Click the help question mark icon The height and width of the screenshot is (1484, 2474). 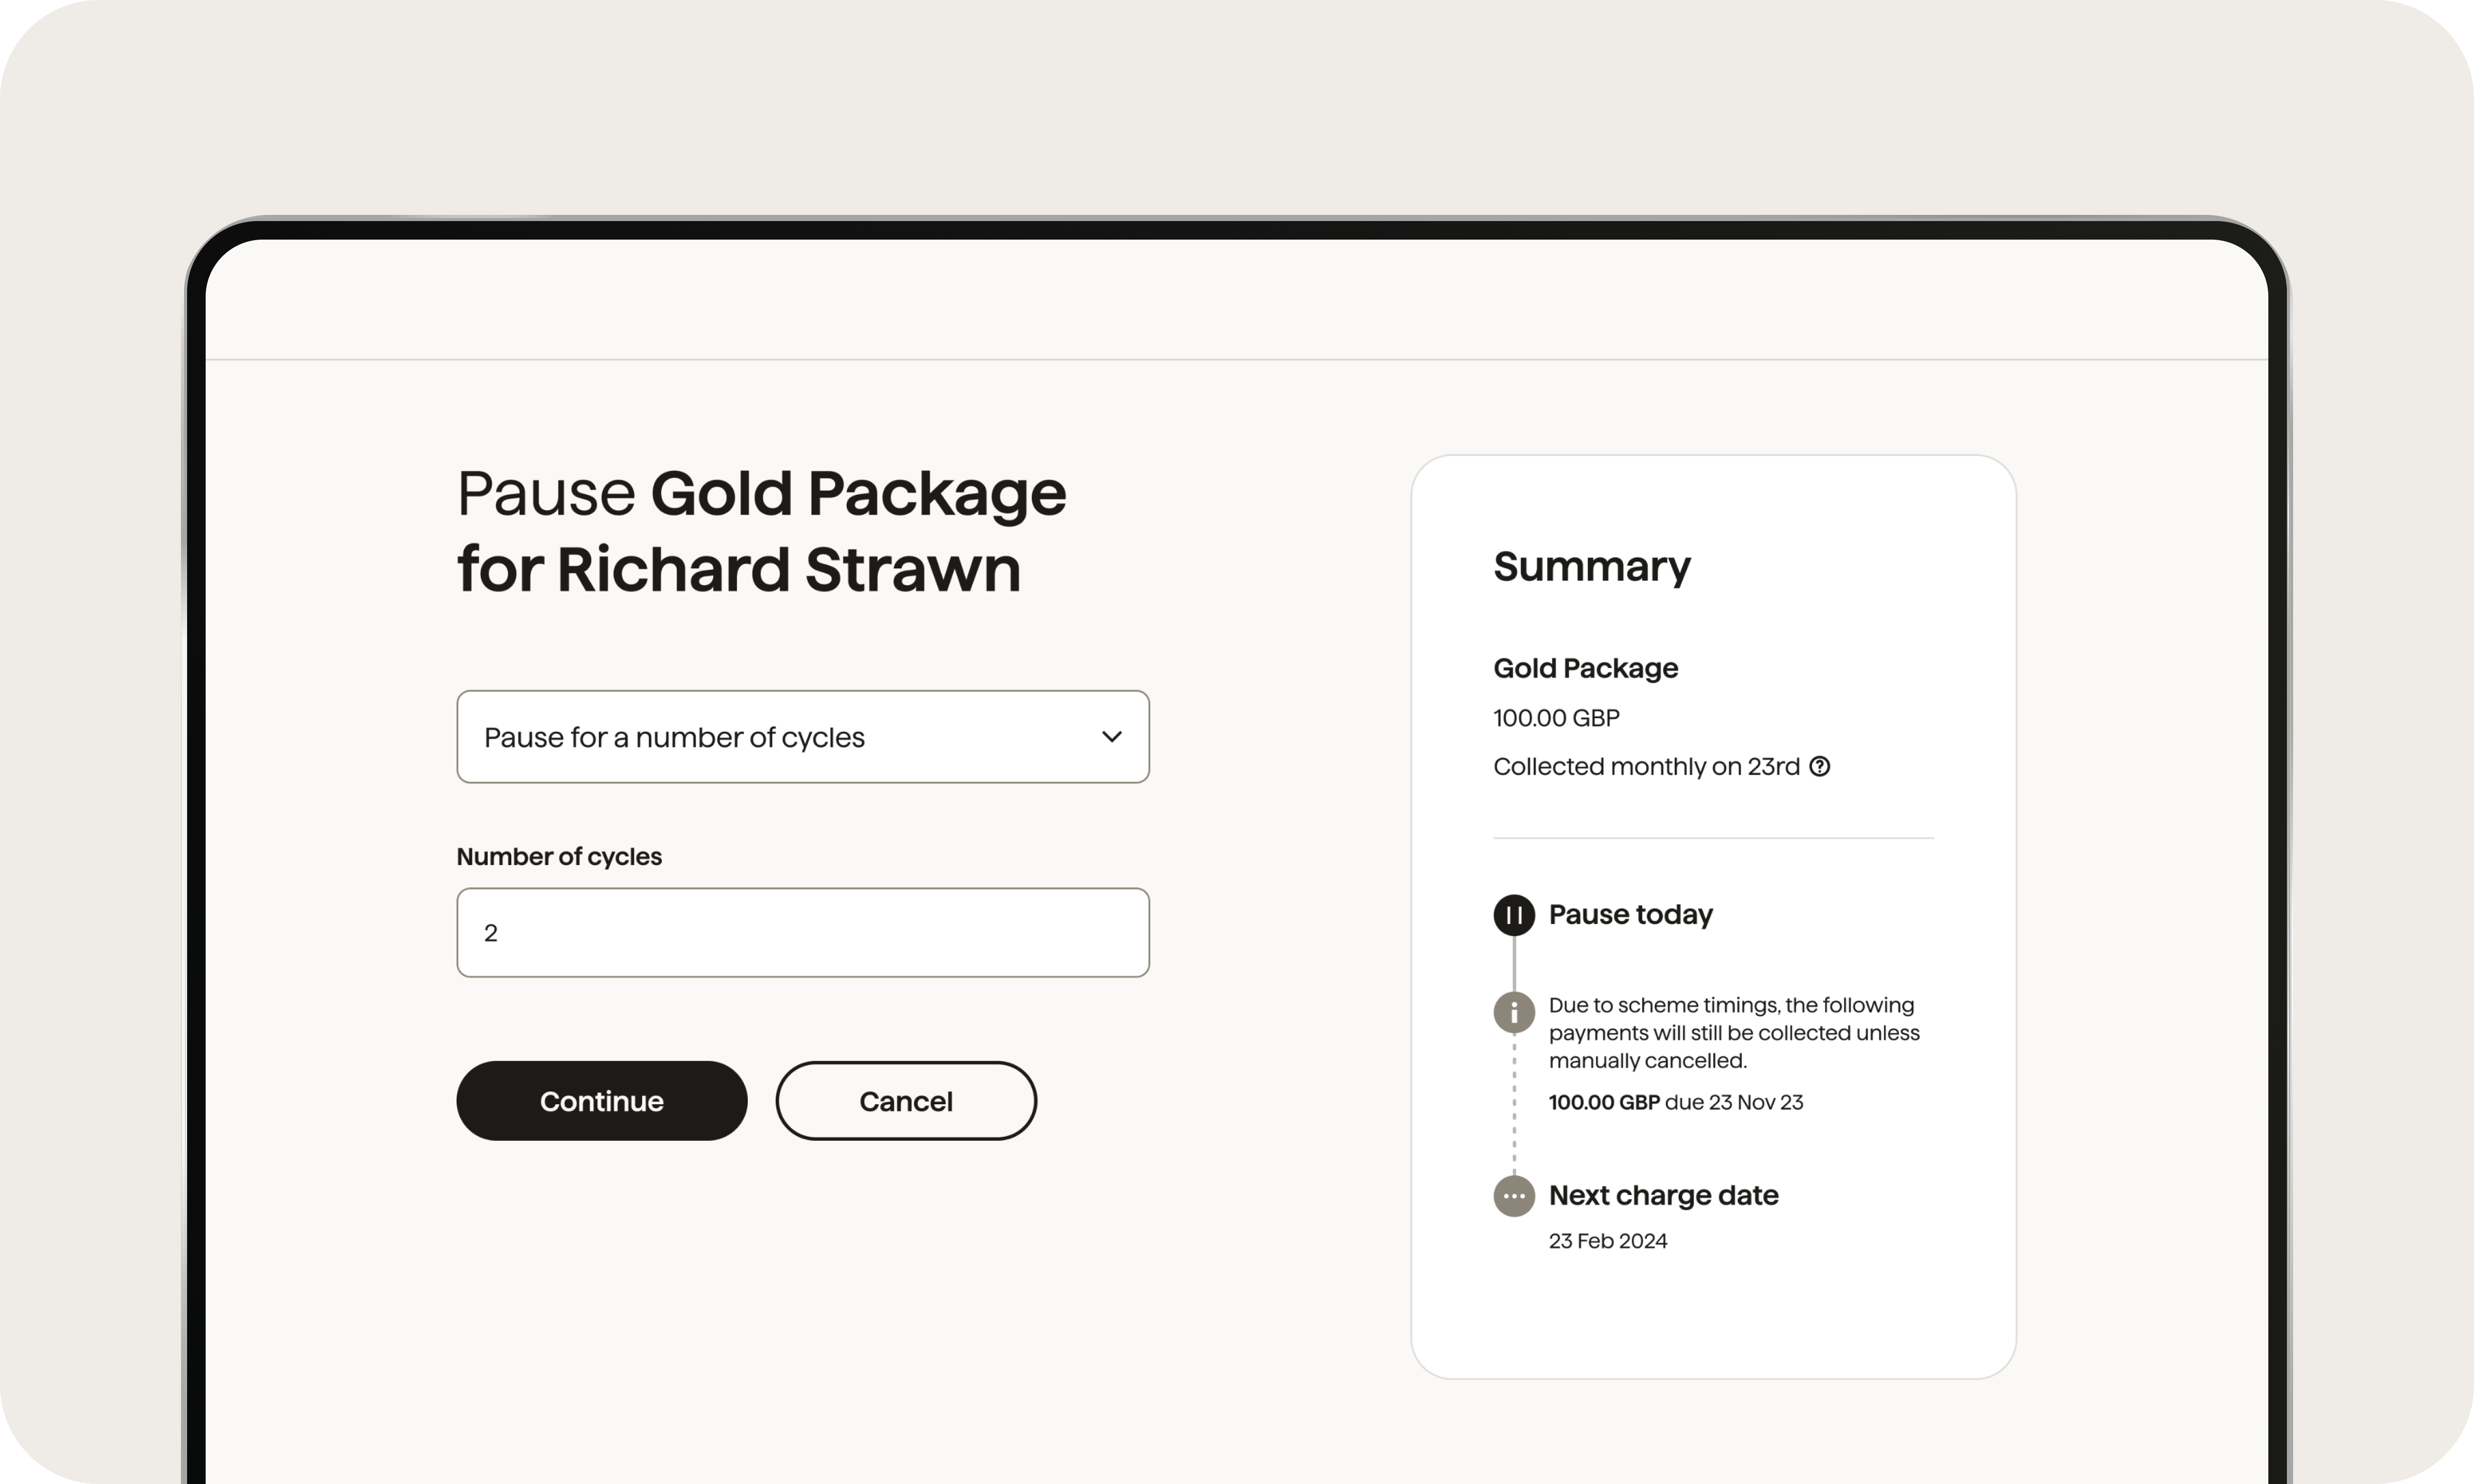pyautogui.click(x=1820, y=766)
